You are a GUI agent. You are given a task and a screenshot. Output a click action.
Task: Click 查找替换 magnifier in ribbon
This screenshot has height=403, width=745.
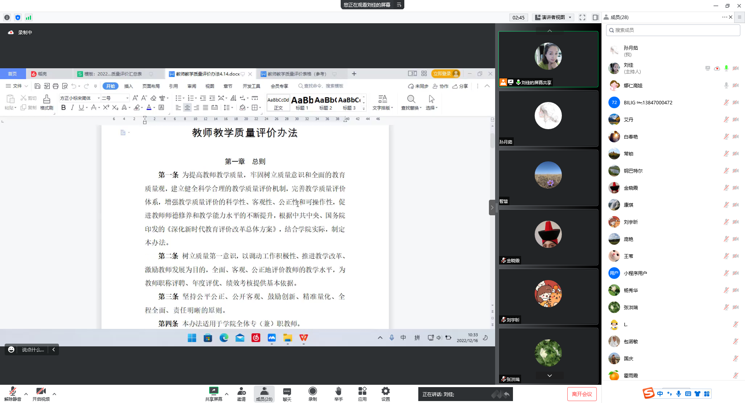(411, 102)
